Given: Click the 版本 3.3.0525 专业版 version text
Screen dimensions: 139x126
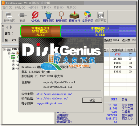Looking at the screenshot, I should tap(36, 72).
